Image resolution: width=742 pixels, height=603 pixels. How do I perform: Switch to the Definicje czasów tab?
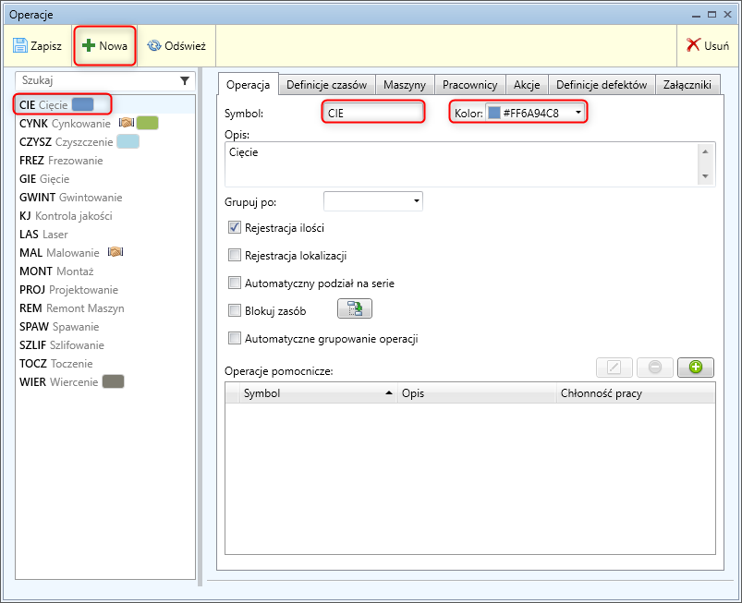click(326, 84)
